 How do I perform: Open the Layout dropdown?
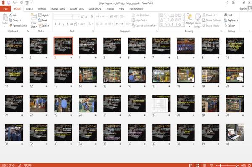coord(44,15)
